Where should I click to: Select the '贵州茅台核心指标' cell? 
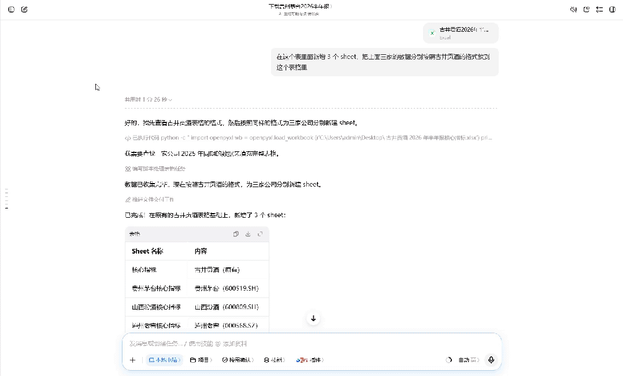pos(156,288)
